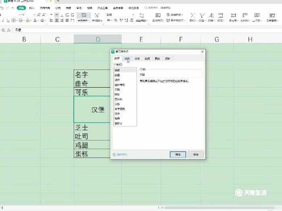Switch to the Protection tab in dialog

(168, 59)
